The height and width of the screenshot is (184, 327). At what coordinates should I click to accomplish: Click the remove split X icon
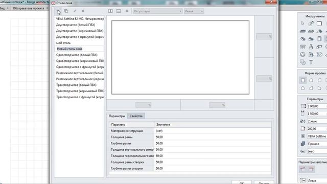pos(127,11)
